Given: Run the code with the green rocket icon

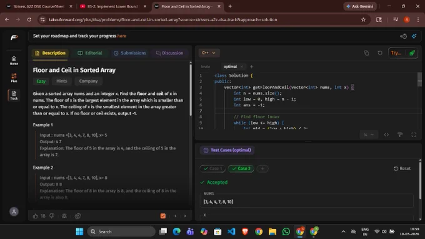Looking at the screenshot, I should 412,53.
